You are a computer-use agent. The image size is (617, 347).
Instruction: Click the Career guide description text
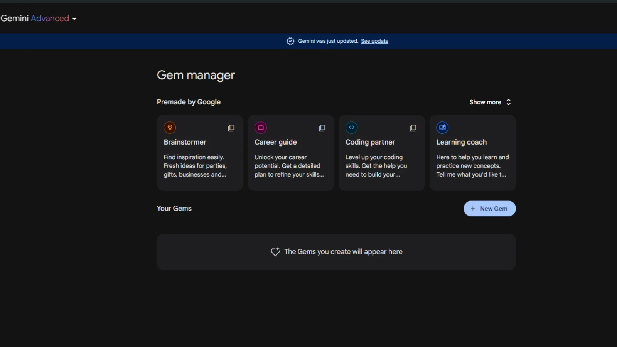[289, 166]
